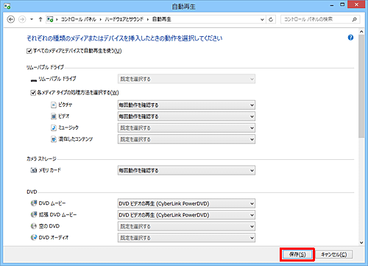Open recent locations dropdown arrow
The width and height of the screenshot is (368, 266).
point(32,19)
